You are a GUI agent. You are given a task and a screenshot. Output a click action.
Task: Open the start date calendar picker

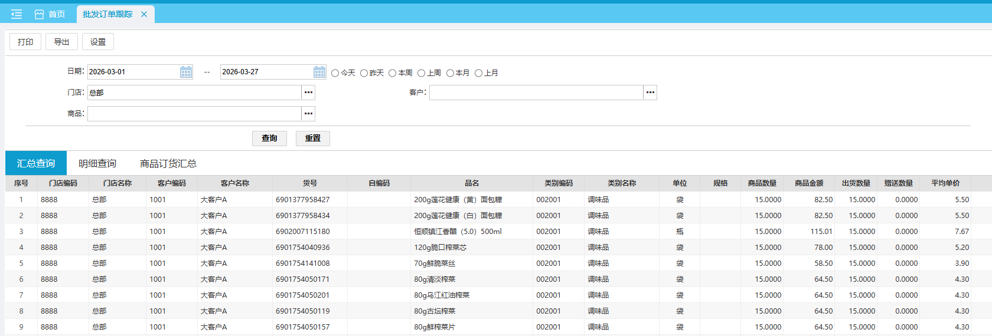click(x=186, y=72)
